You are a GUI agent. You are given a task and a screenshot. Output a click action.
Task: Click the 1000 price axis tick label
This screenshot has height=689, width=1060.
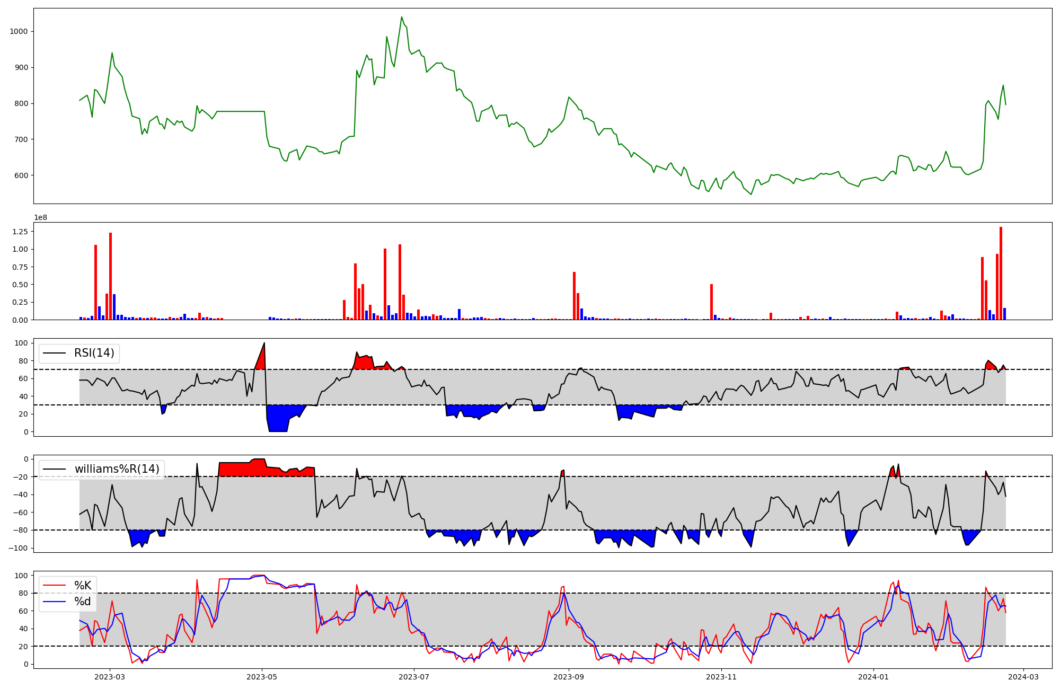(x=18, y=31)
